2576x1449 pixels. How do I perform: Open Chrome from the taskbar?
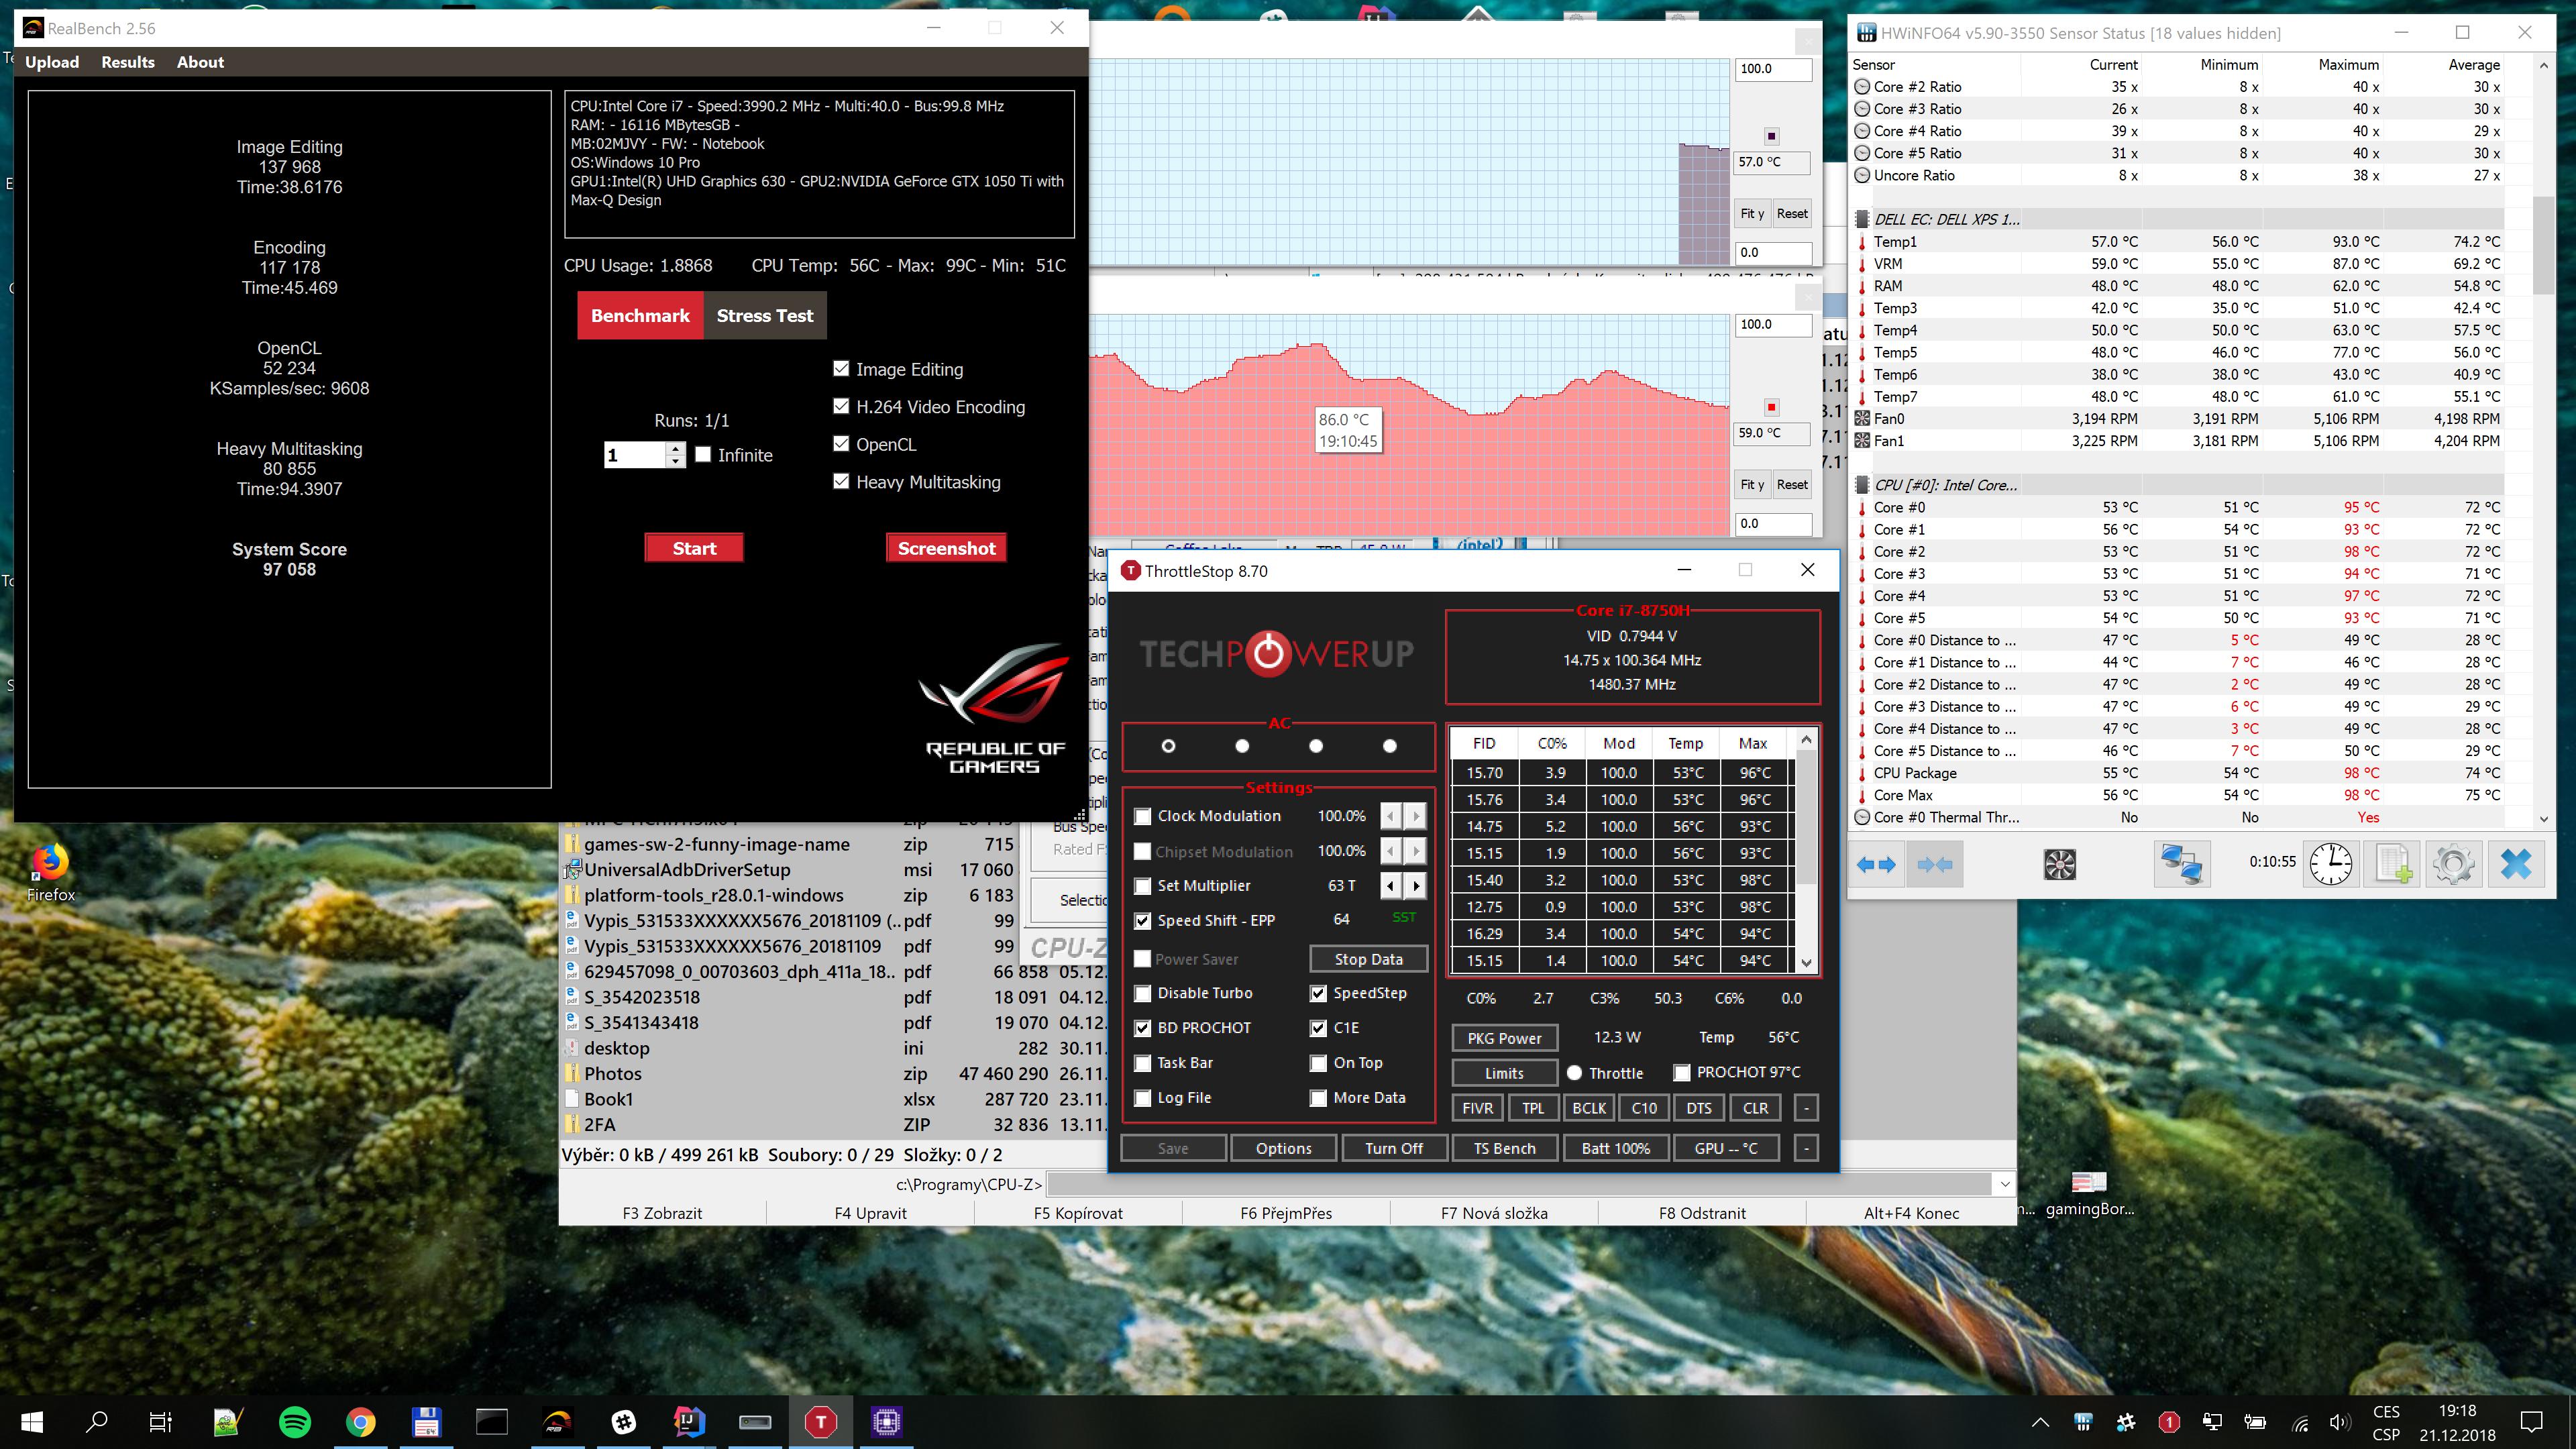tap(360, 1421)
